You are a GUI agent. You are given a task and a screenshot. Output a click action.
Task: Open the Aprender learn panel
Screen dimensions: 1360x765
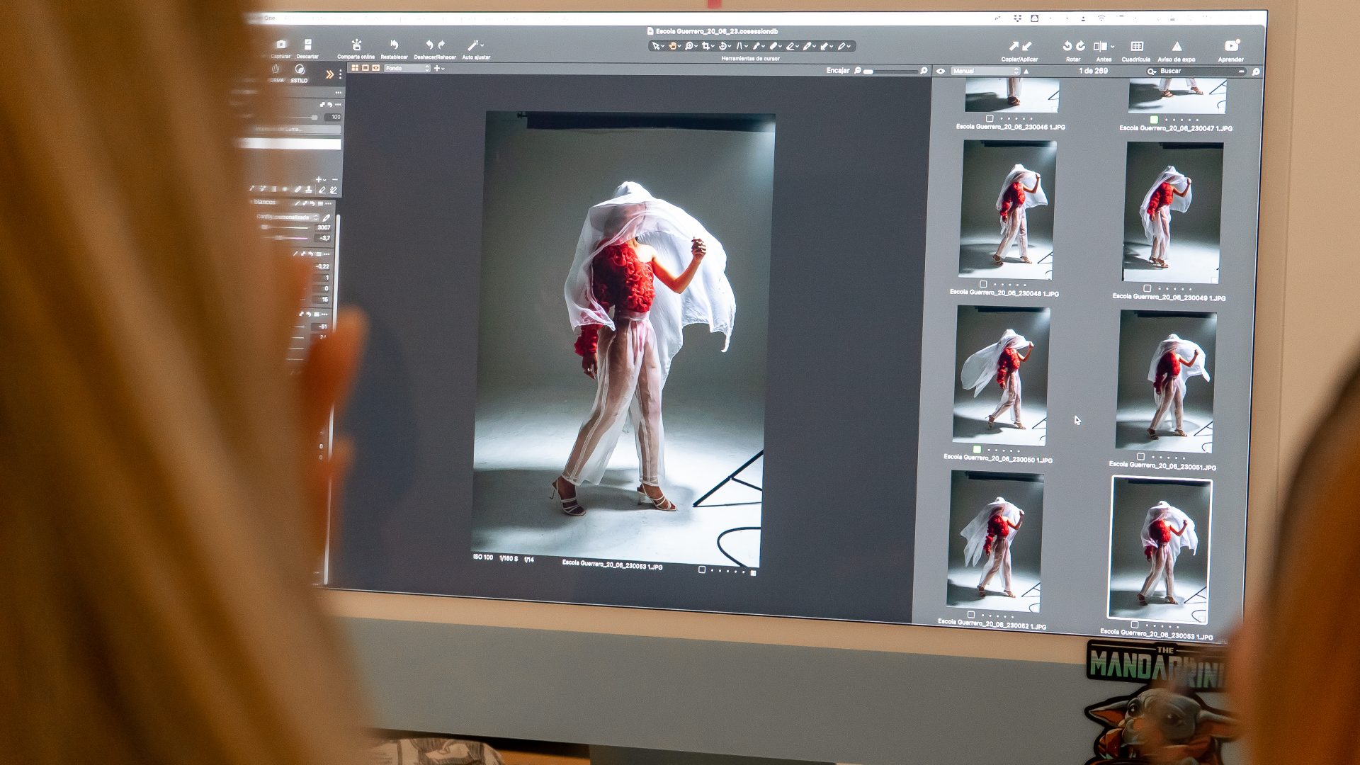click(1232, 45)
